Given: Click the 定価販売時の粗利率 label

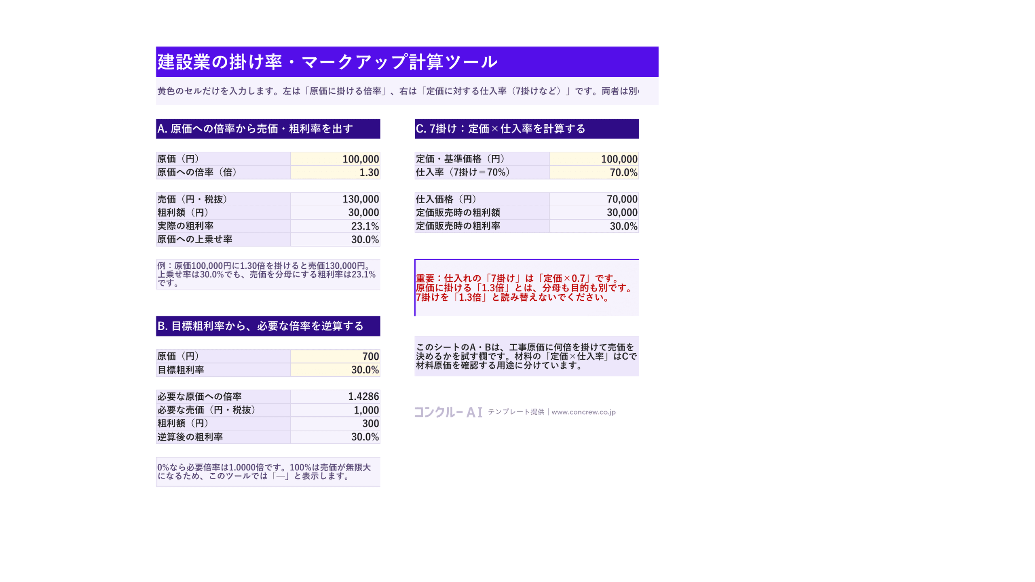Looking at the screenshot, I should tap(482, 226).
